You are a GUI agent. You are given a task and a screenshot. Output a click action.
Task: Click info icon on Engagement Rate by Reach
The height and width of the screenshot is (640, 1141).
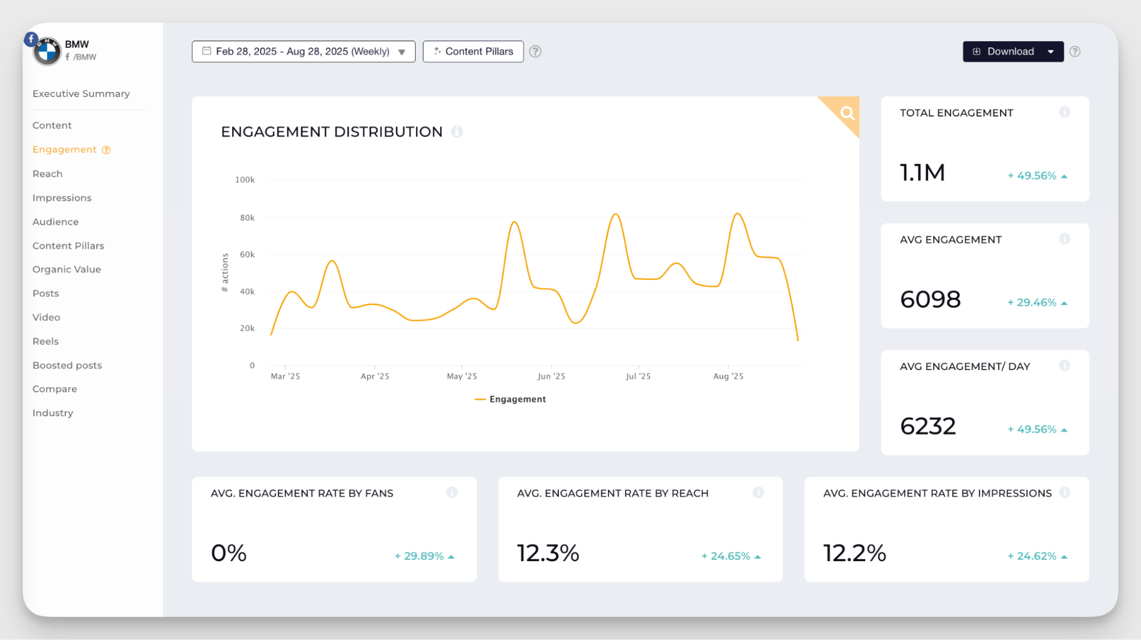758,493
